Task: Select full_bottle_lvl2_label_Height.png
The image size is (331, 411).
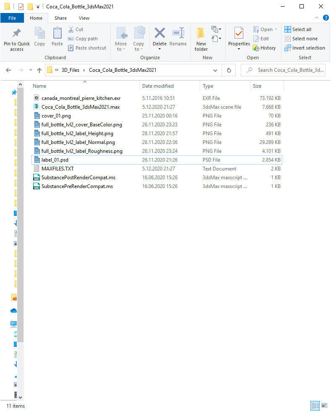Action: pos(156,134)
